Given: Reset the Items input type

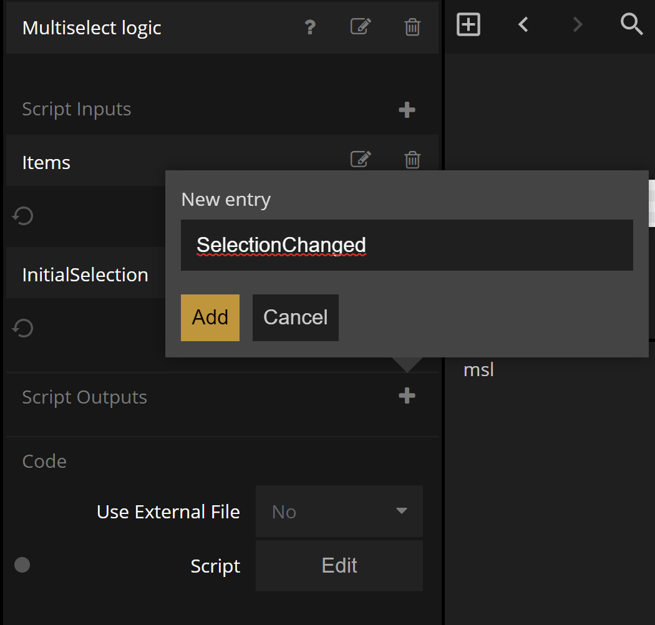Looking at the screenshot, I should [23, 216].
